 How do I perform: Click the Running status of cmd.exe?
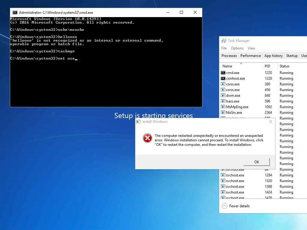click(286, 73)
